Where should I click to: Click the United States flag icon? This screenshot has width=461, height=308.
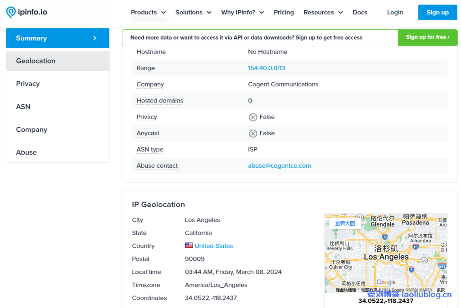189,246
